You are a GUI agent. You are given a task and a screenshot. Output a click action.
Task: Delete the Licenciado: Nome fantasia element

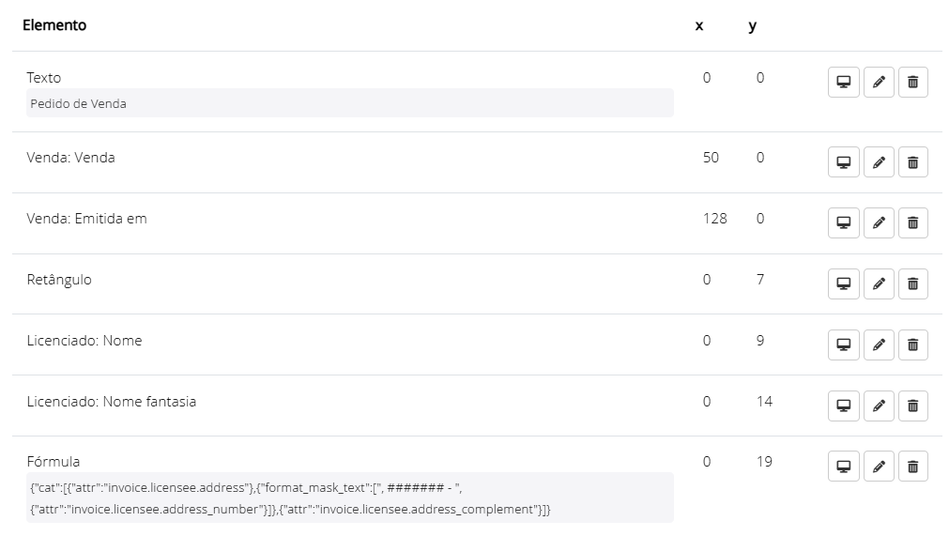tap(912, 406)
